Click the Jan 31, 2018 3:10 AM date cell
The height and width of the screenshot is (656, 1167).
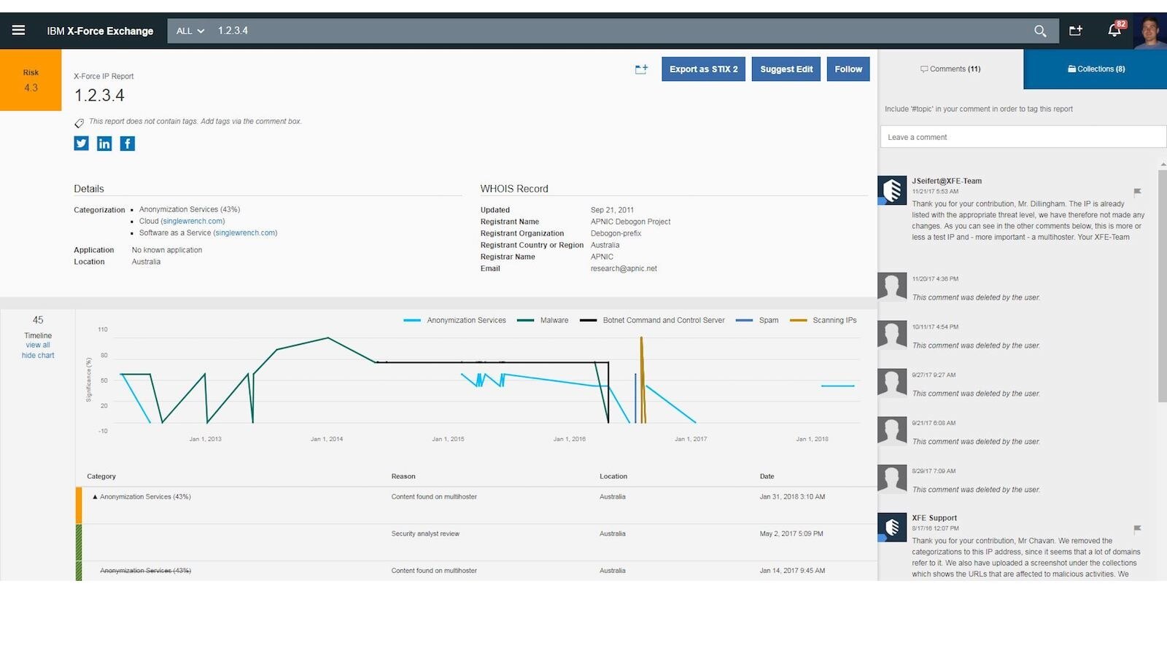(x=792, y=497)
